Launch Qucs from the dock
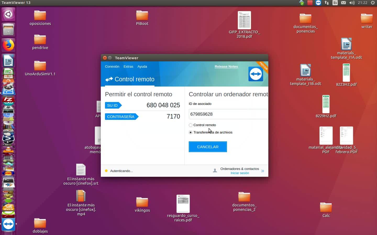This screenshot has width=377, height=235. coord(8,208)
